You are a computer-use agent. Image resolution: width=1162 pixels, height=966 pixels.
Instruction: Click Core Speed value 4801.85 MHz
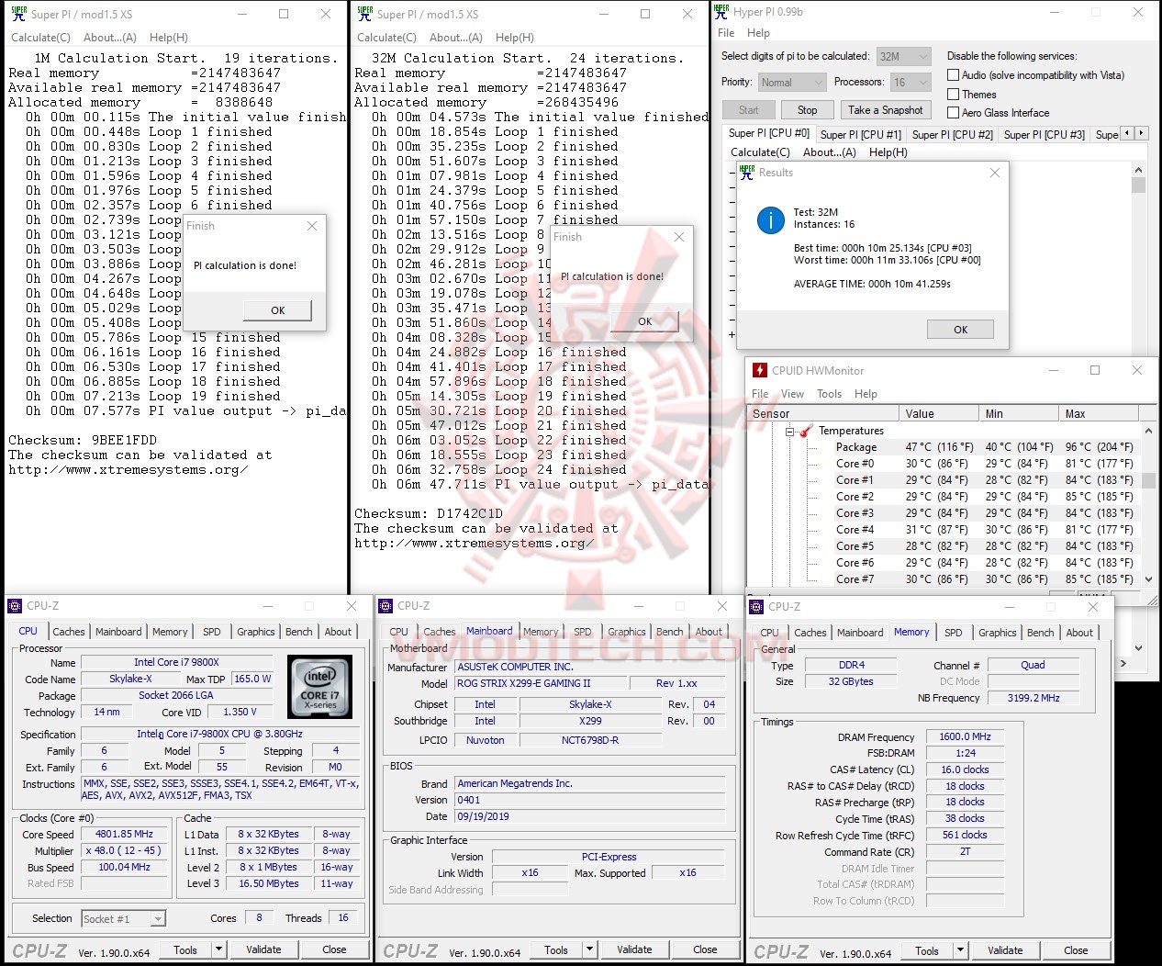pyautogui.click(x=125, y=834)
